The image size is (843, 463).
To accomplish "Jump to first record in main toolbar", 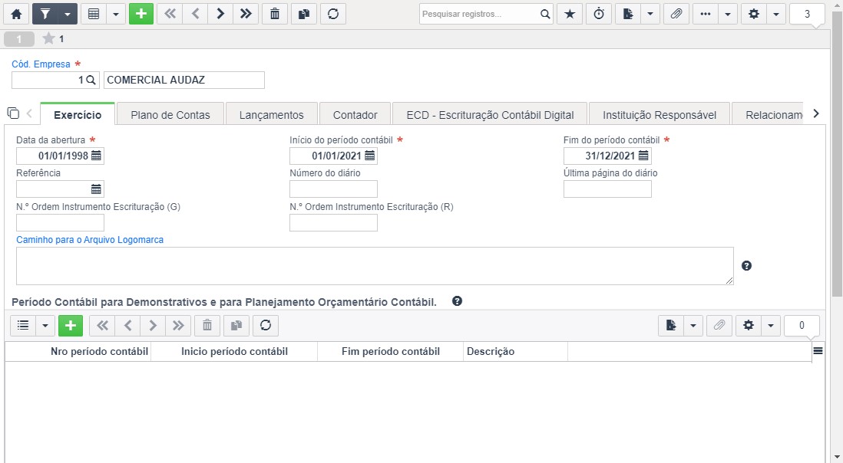I will (170, 14).
